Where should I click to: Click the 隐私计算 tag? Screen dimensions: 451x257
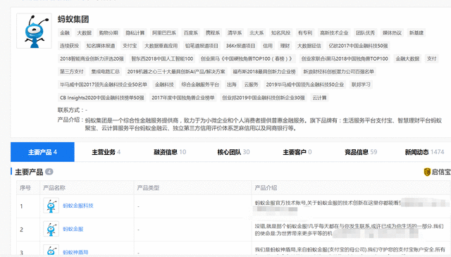[135, 33]
